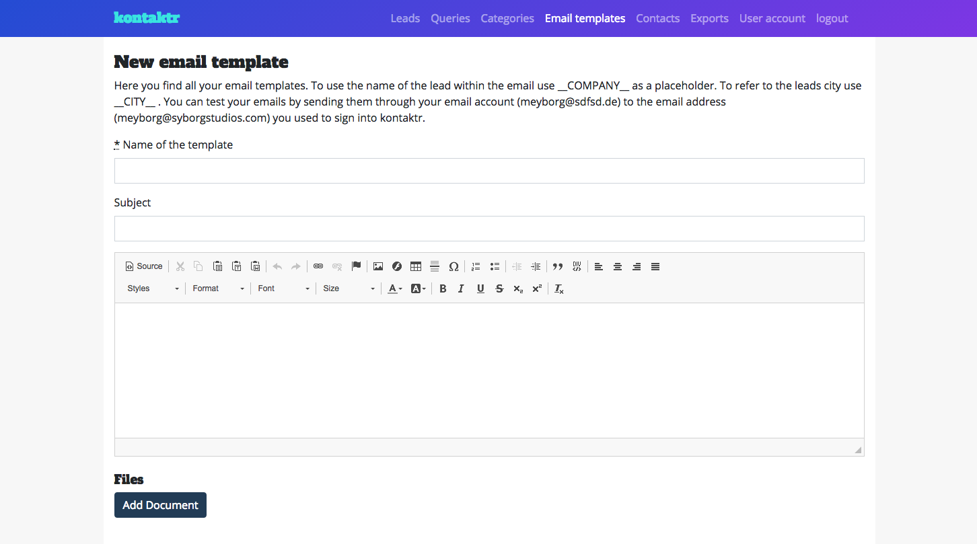Viewport: 977px width, 544px height.
Task: Insert a table using the table icon
Action: pyautogui.click(x=416, y=266)
